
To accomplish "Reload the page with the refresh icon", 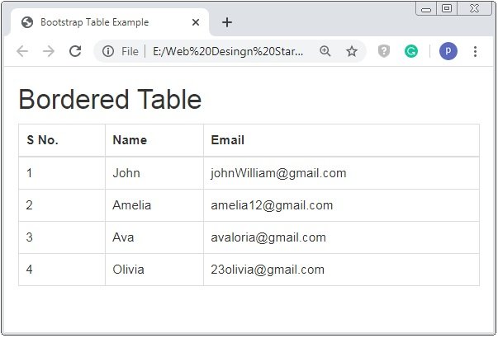I will point(75,51).
